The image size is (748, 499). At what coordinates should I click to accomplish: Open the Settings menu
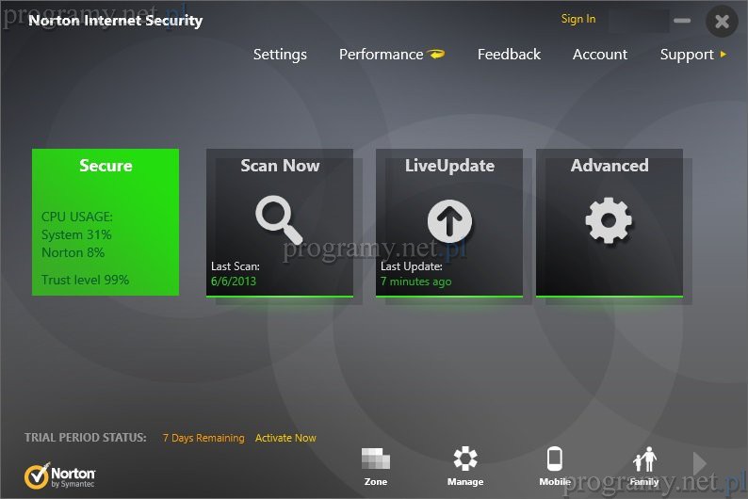280,55
